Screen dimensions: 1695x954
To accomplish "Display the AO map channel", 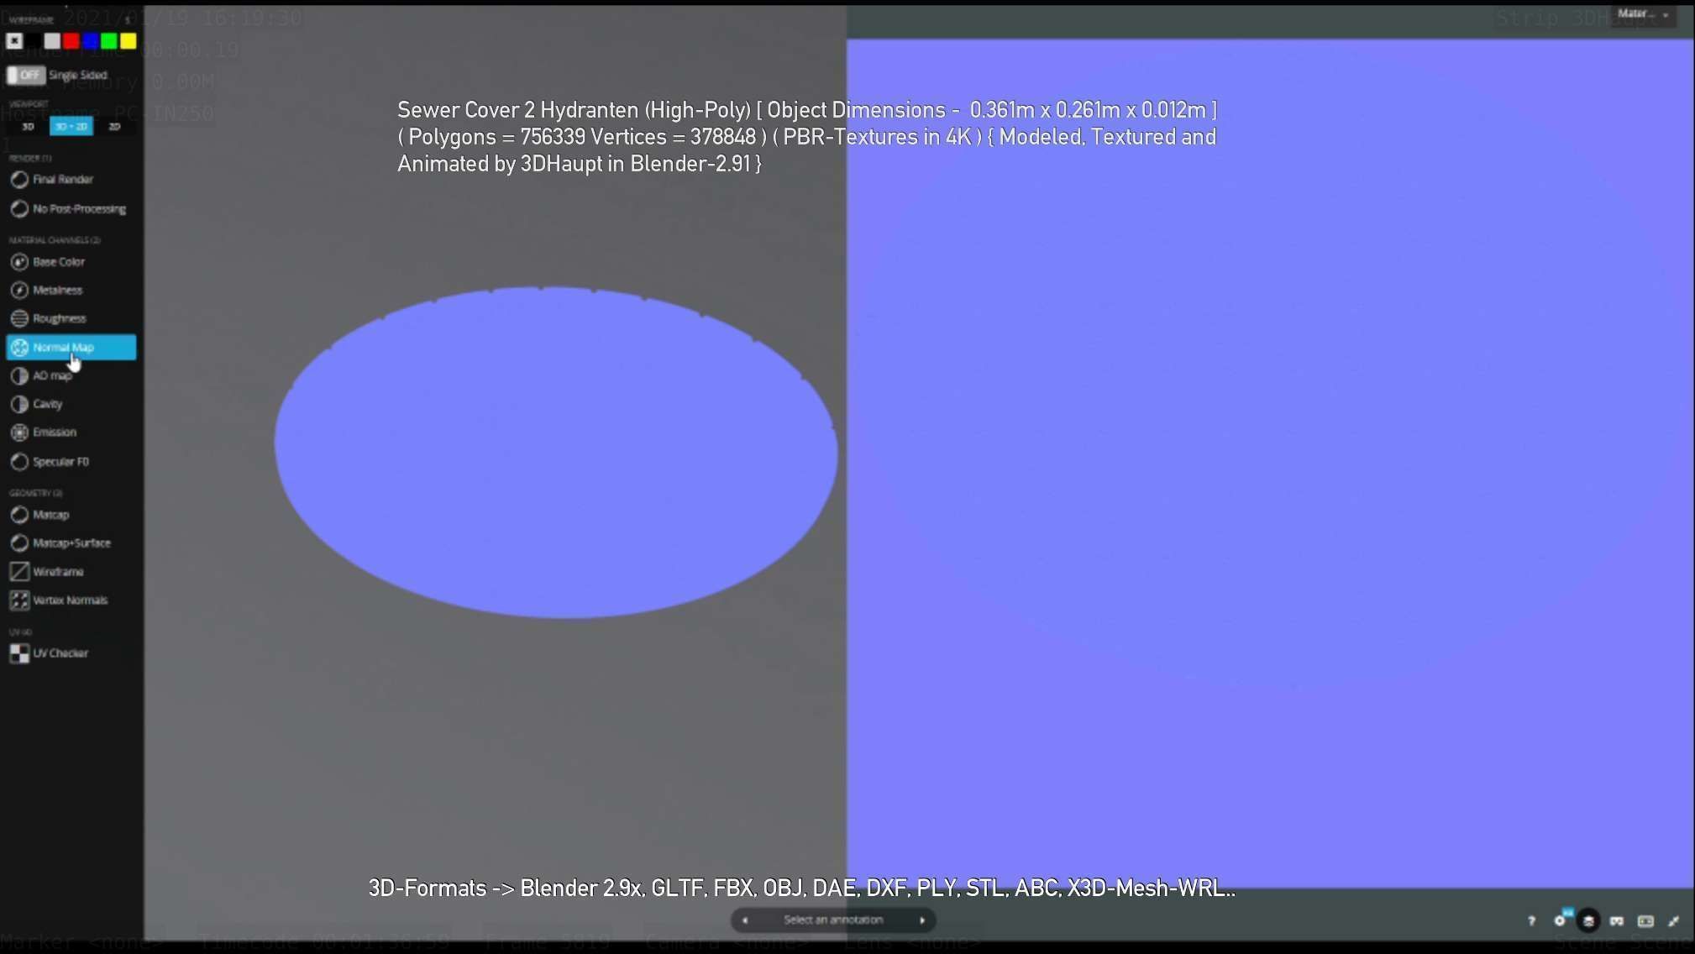I will coord(51,376).
